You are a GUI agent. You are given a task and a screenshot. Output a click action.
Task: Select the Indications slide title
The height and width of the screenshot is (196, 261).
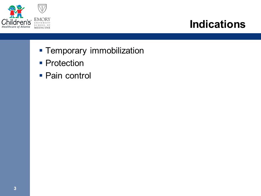point(217,24)
